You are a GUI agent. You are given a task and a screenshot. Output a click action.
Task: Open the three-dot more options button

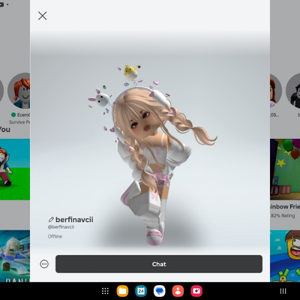tap(44, 264)
